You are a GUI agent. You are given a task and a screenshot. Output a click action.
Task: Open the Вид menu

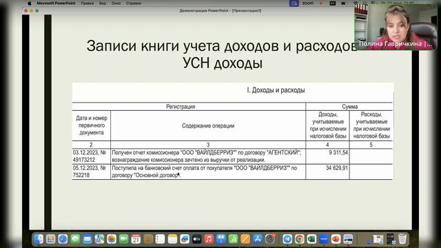pyautogui.click(x=103, y=3)
